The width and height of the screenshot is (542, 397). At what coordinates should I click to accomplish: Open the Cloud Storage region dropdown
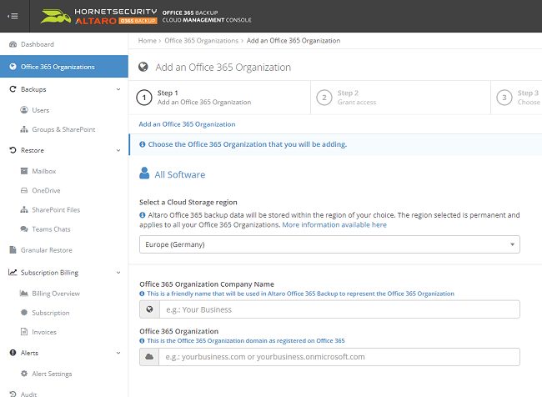pos(329,244)
